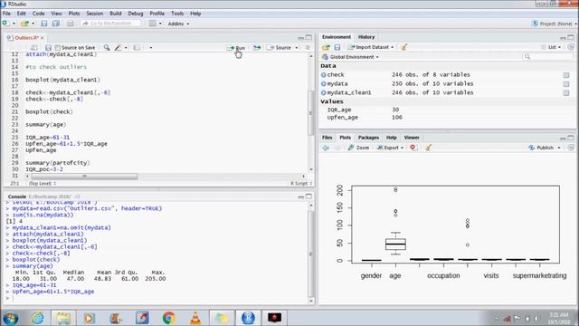
Task: Click the workspace panes grid icon
Action: (153, 24)
